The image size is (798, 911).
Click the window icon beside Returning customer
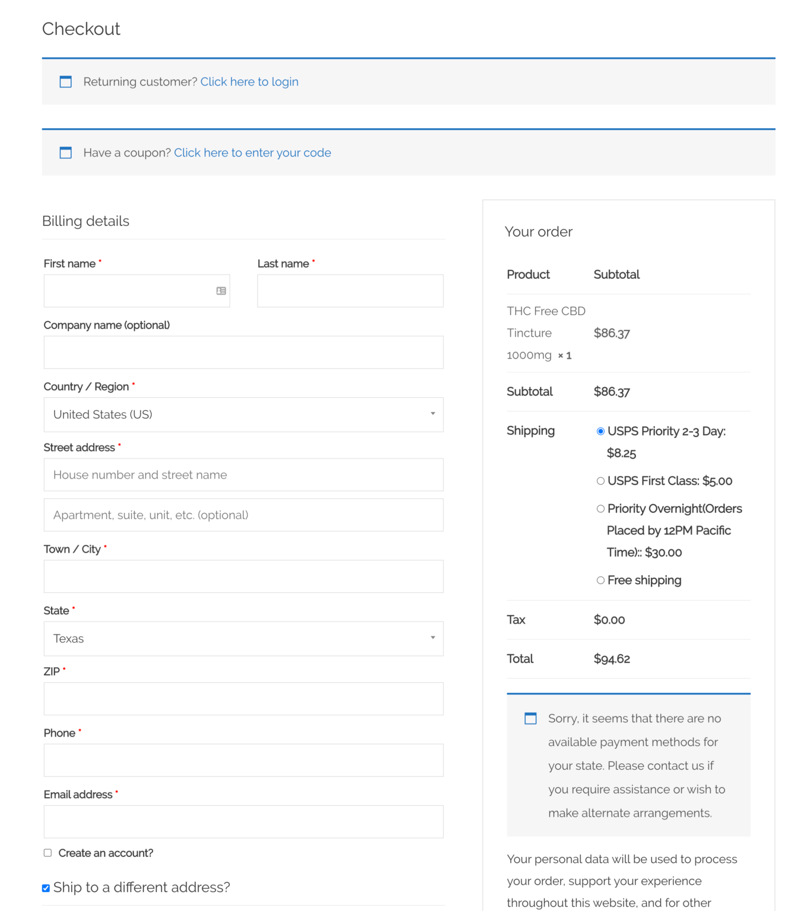[66, 82]
